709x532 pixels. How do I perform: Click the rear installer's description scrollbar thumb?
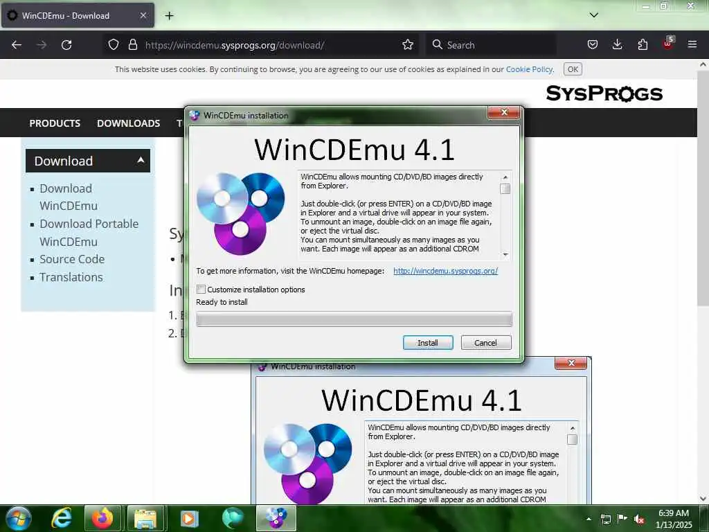point(572,439)
